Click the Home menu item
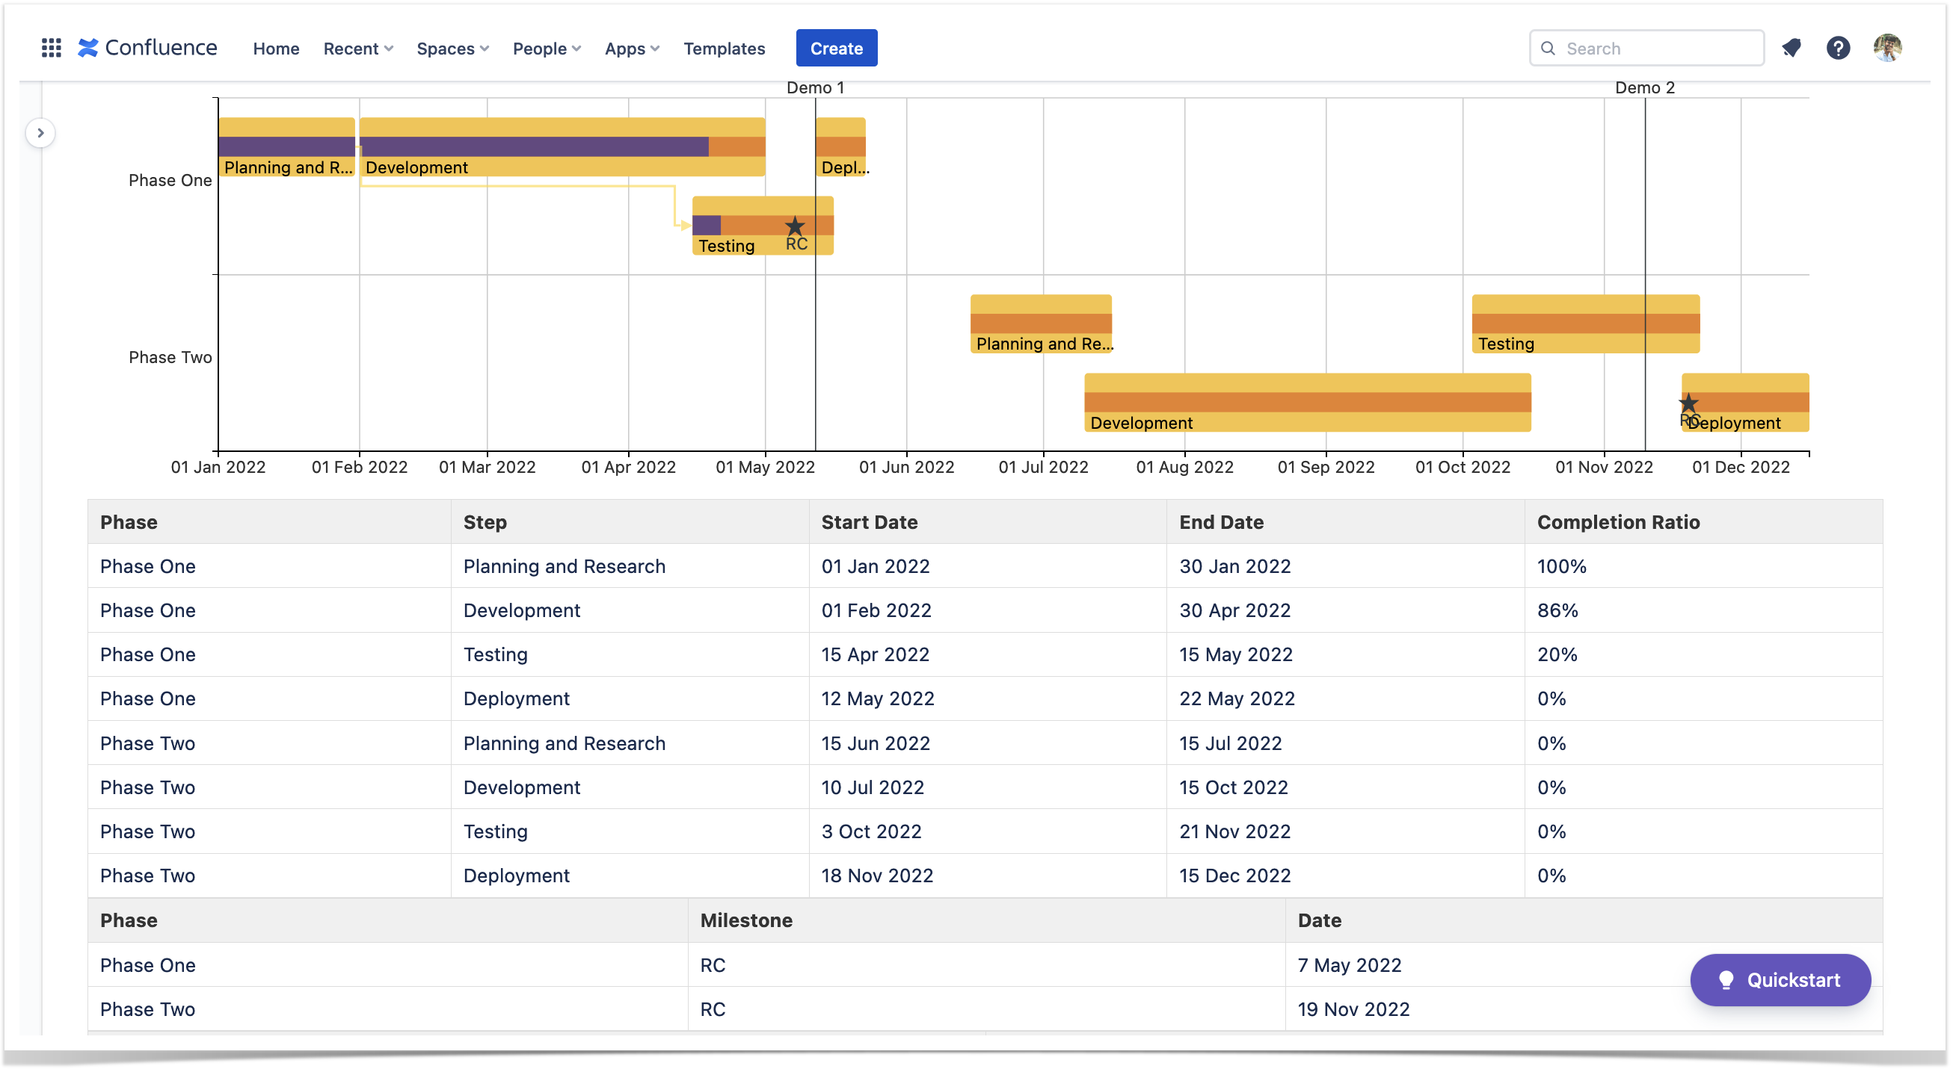This screenshot has height=1072, width=1956. click(274, 48)
